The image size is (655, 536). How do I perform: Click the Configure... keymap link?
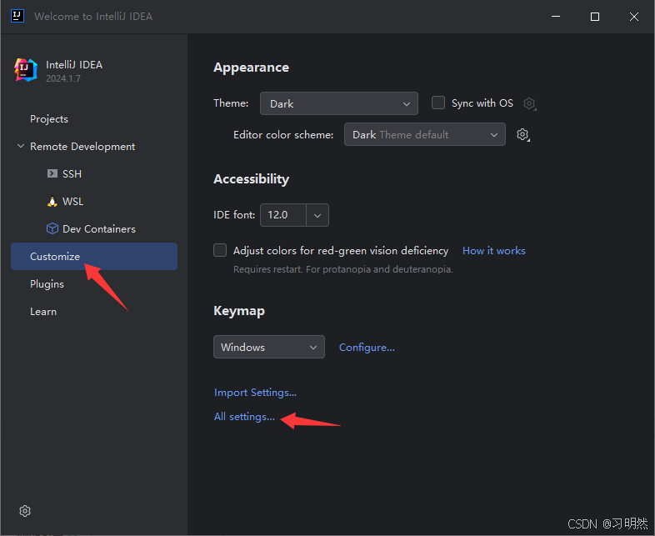point(367,348)
